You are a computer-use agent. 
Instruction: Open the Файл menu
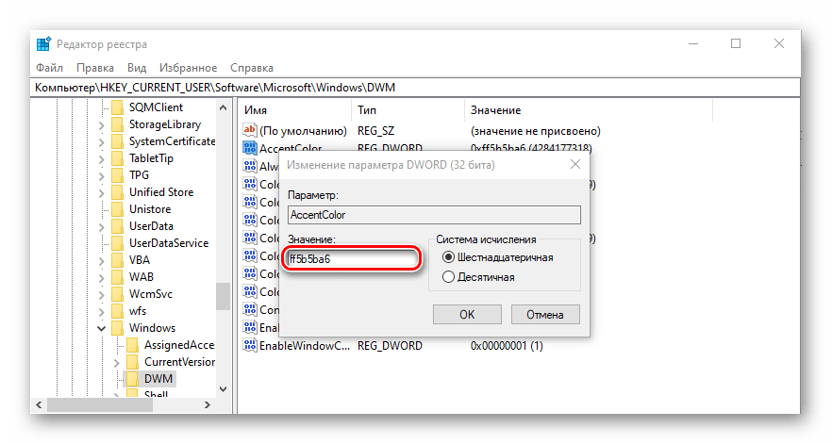click(x=49, y=68)
